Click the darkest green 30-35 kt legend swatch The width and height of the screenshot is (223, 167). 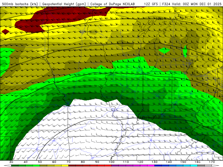coord(15,166)
